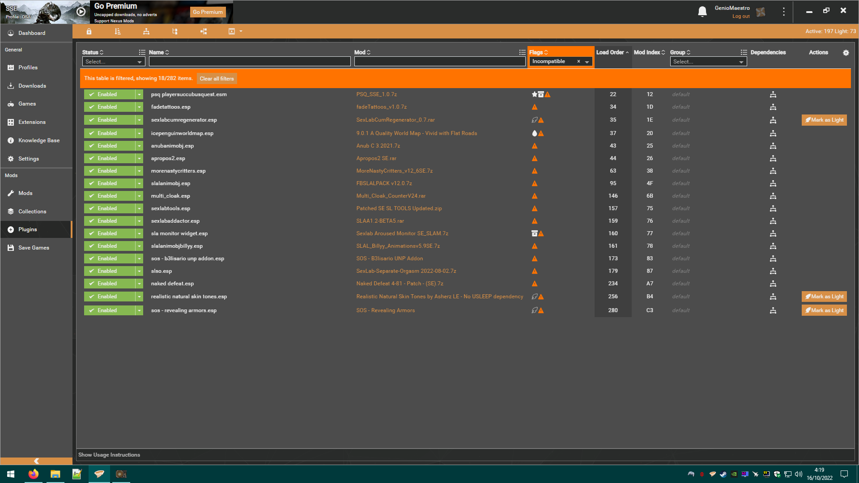Click the film-strip play icon in the toolbar
The image size is (859, 483).
point(232,31)
